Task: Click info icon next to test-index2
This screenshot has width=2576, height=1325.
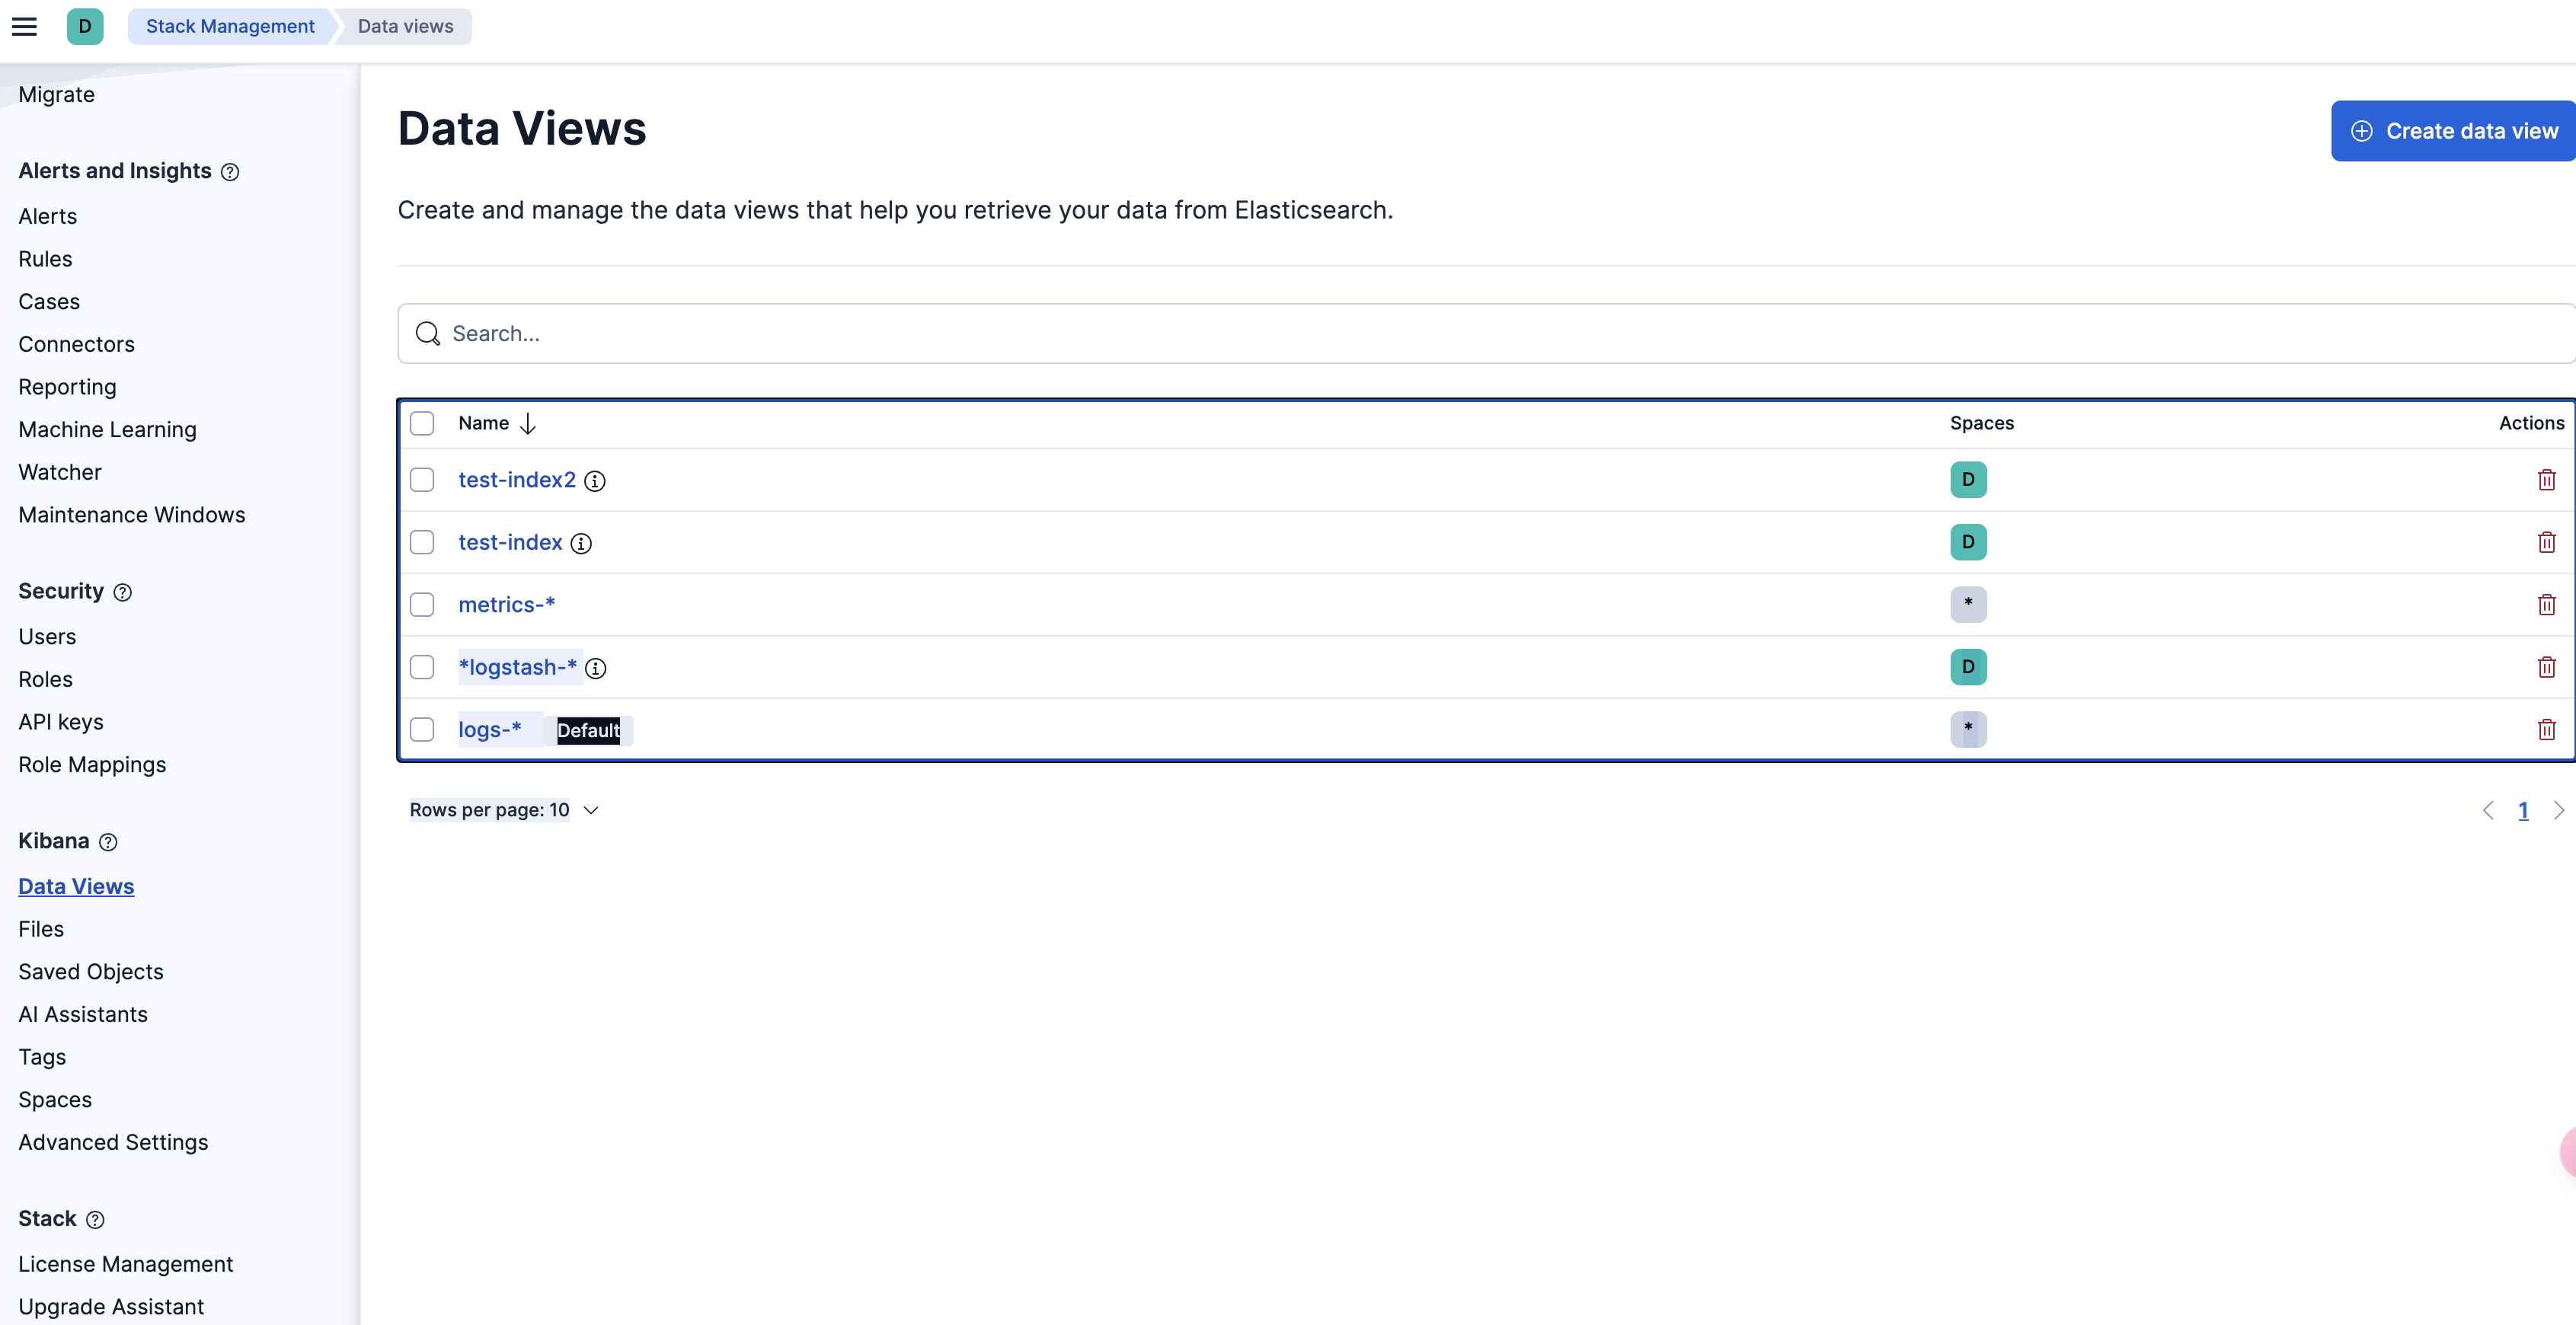Action: (x=595, y=481)
